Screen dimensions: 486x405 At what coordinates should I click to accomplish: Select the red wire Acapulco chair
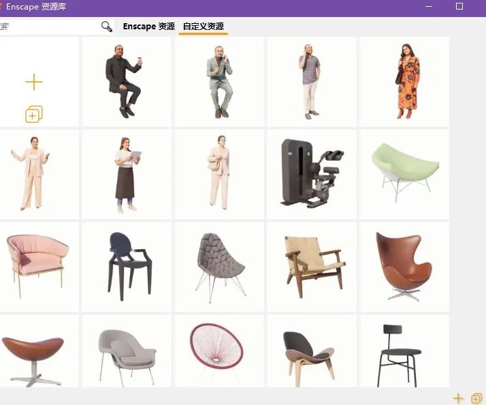(x=218, y=351)
